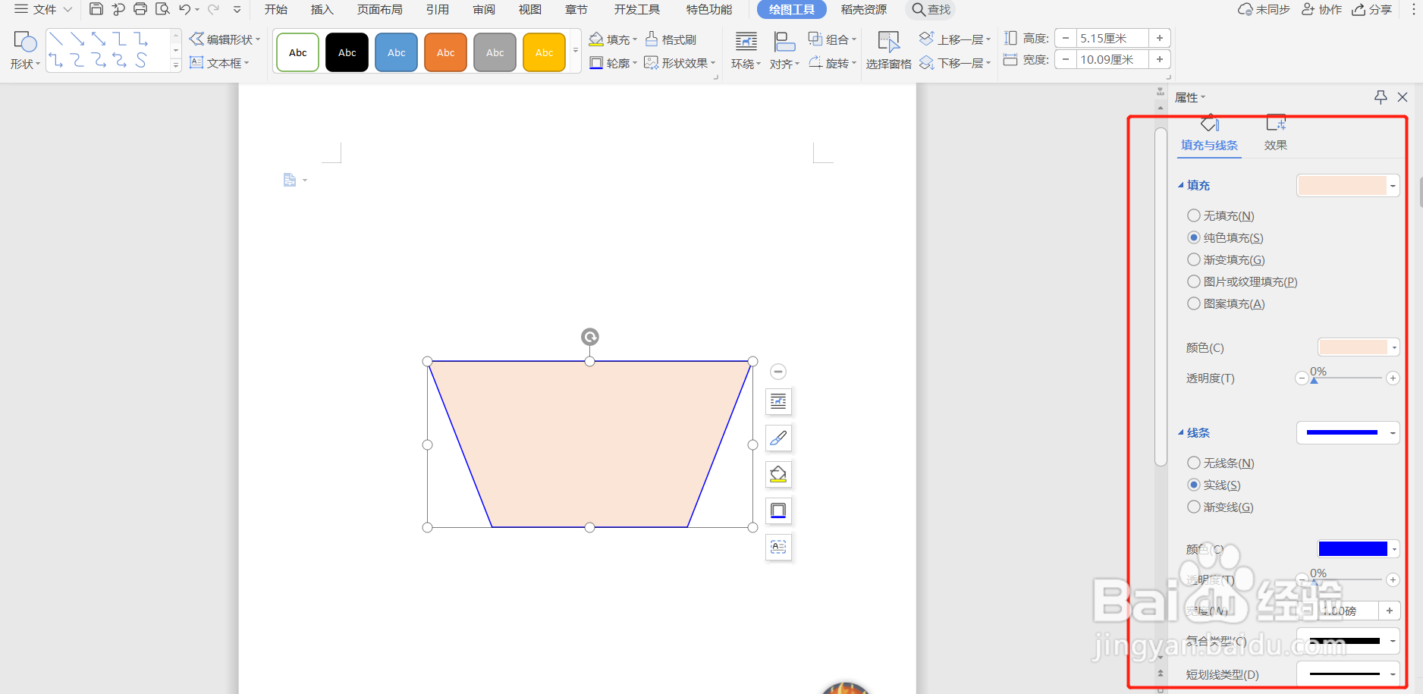Viewport: 1423px width, 694px height.
Task: Open Print Preview icon
Action: (x=162, y=9)
